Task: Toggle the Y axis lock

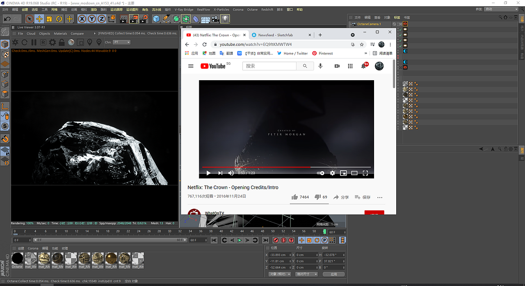Action: pyautogui.click(x=92, y=19)
